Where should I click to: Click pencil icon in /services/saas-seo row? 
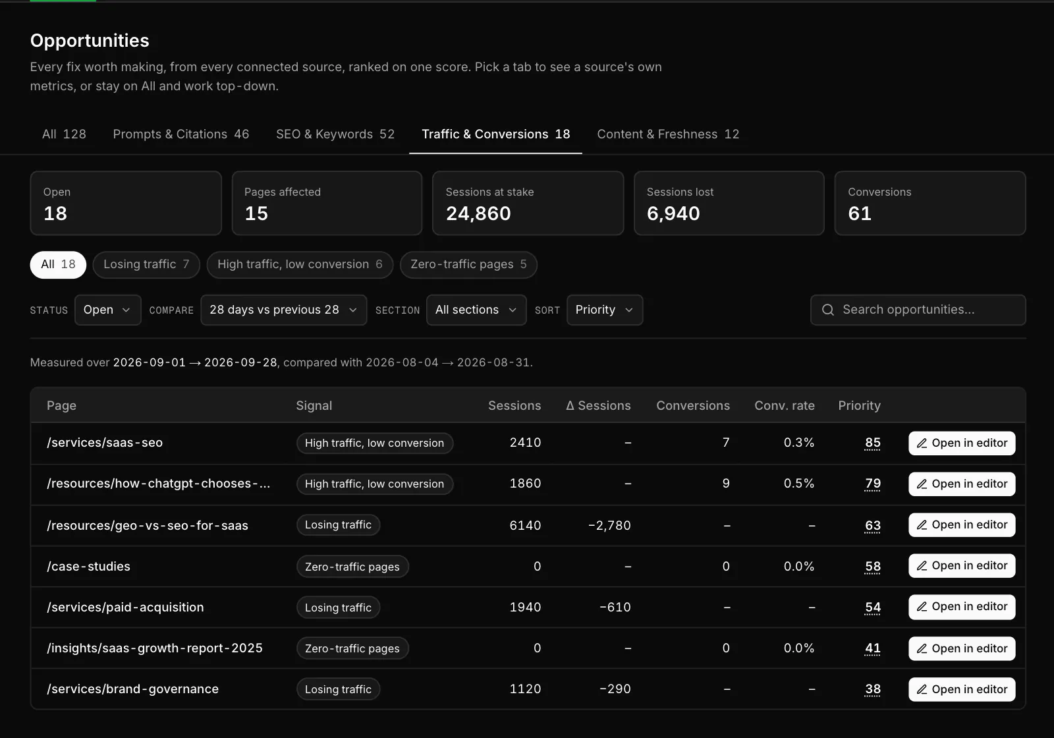[922, 443]
